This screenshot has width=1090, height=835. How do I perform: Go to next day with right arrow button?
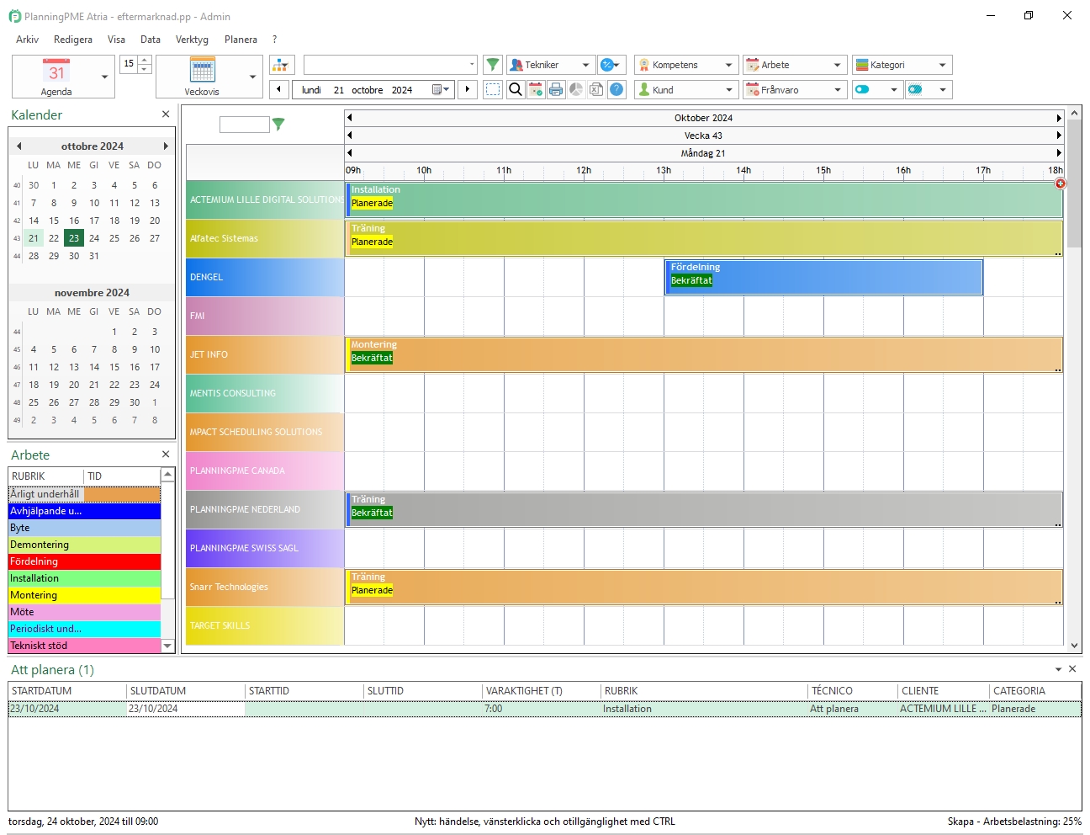tap(468, 89)
